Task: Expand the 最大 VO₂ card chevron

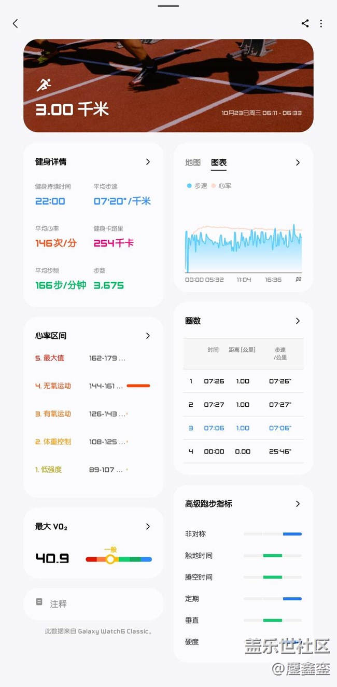Action: [x=148, y=527]
